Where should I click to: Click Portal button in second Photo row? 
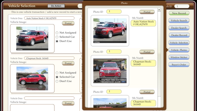[x=147, y=52]
